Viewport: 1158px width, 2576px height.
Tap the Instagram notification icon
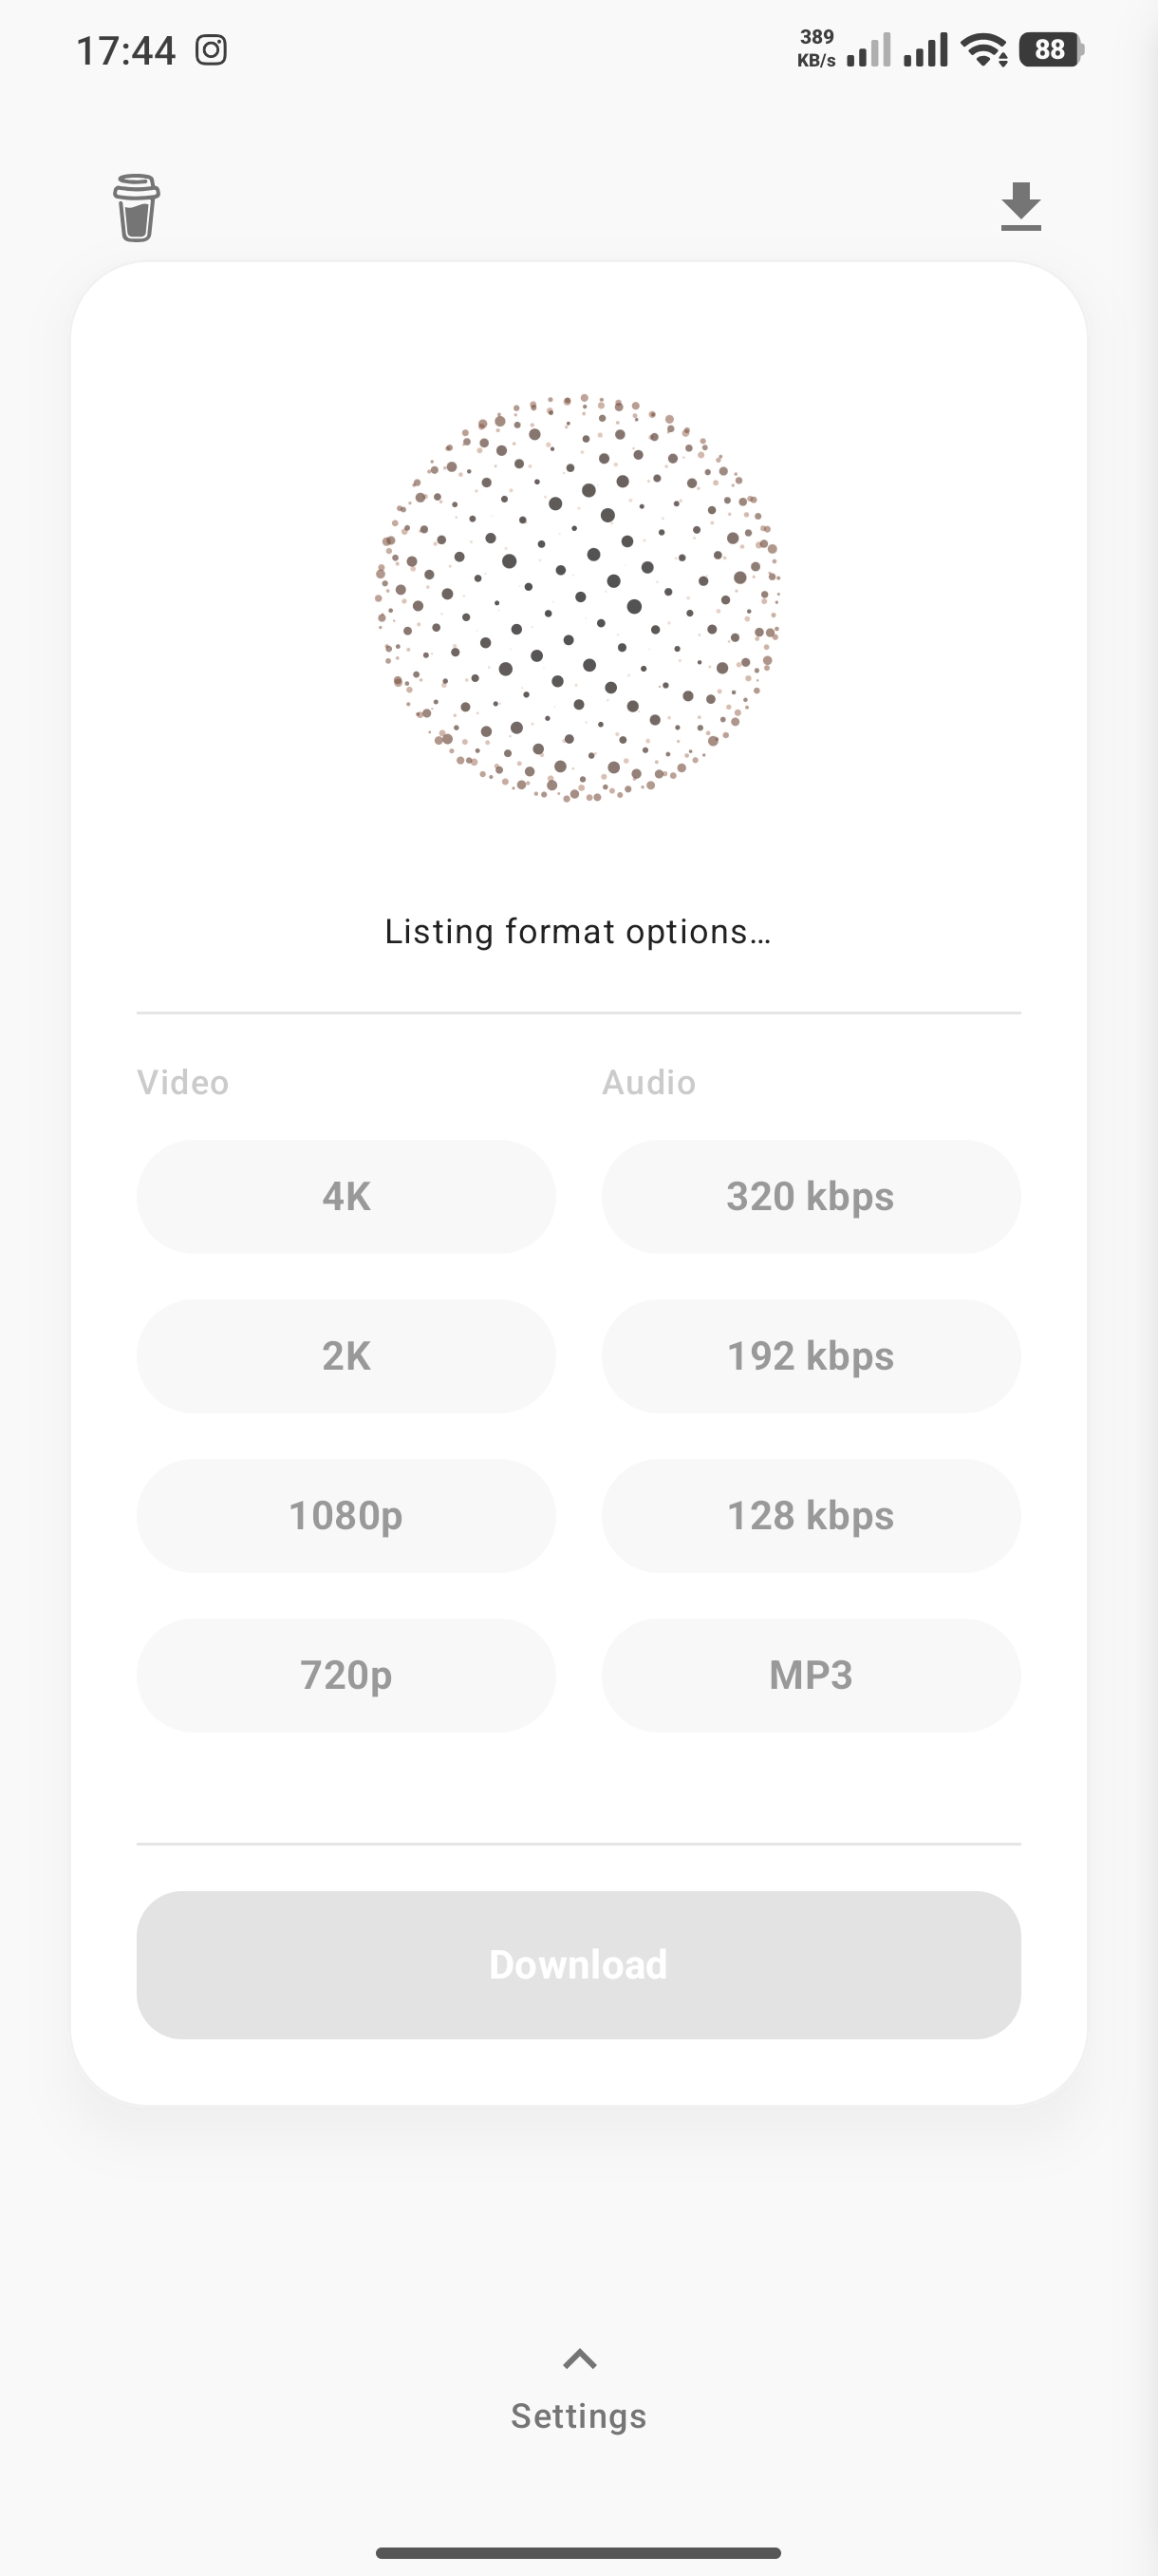[x=211, y=50]
